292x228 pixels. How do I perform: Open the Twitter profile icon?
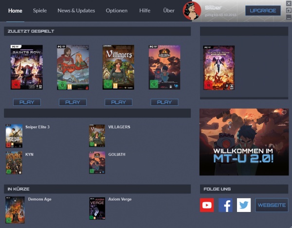tap(244, 205)
